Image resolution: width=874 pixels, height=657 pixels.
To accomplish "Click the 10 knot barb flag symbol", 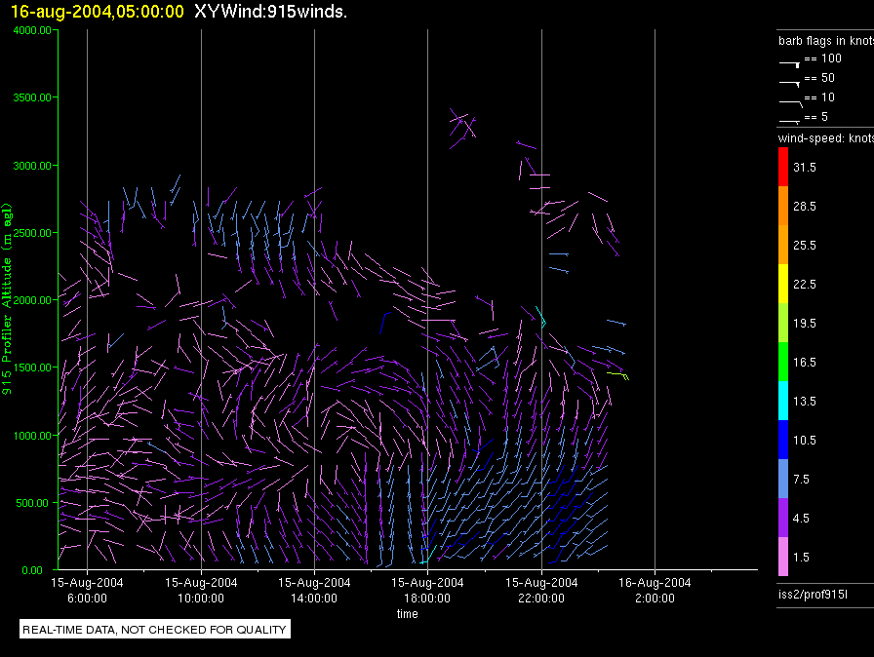I will pyautogui.click(x=790, y=103).
